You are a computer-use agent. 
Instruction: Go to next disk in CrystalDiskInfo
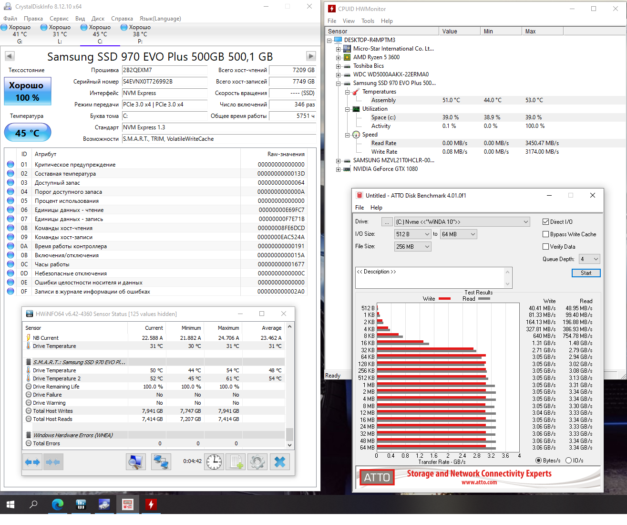coord(311,56)
